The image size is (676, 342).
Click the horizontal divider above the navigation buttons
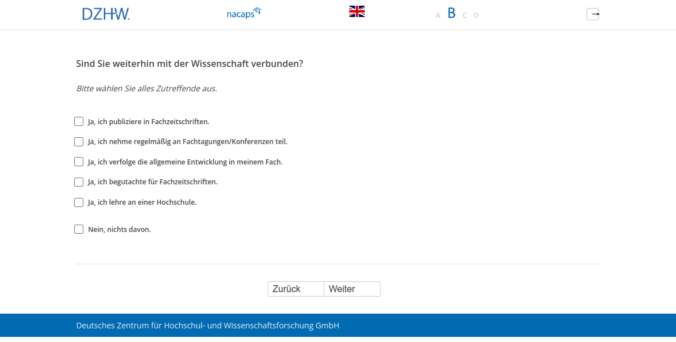coord(337,264)
